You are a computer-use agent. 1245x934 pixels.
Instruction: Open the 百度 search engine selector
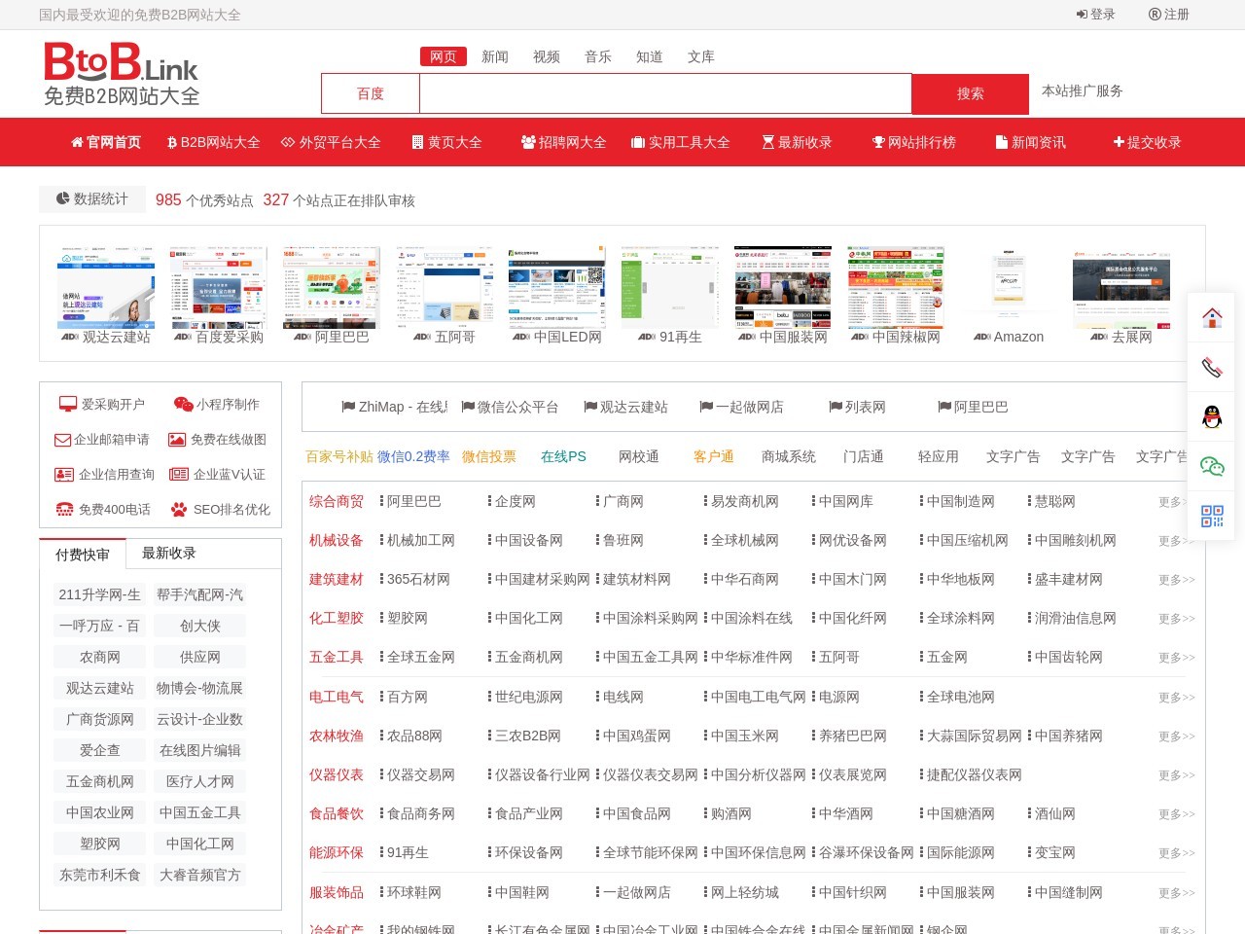371,94
